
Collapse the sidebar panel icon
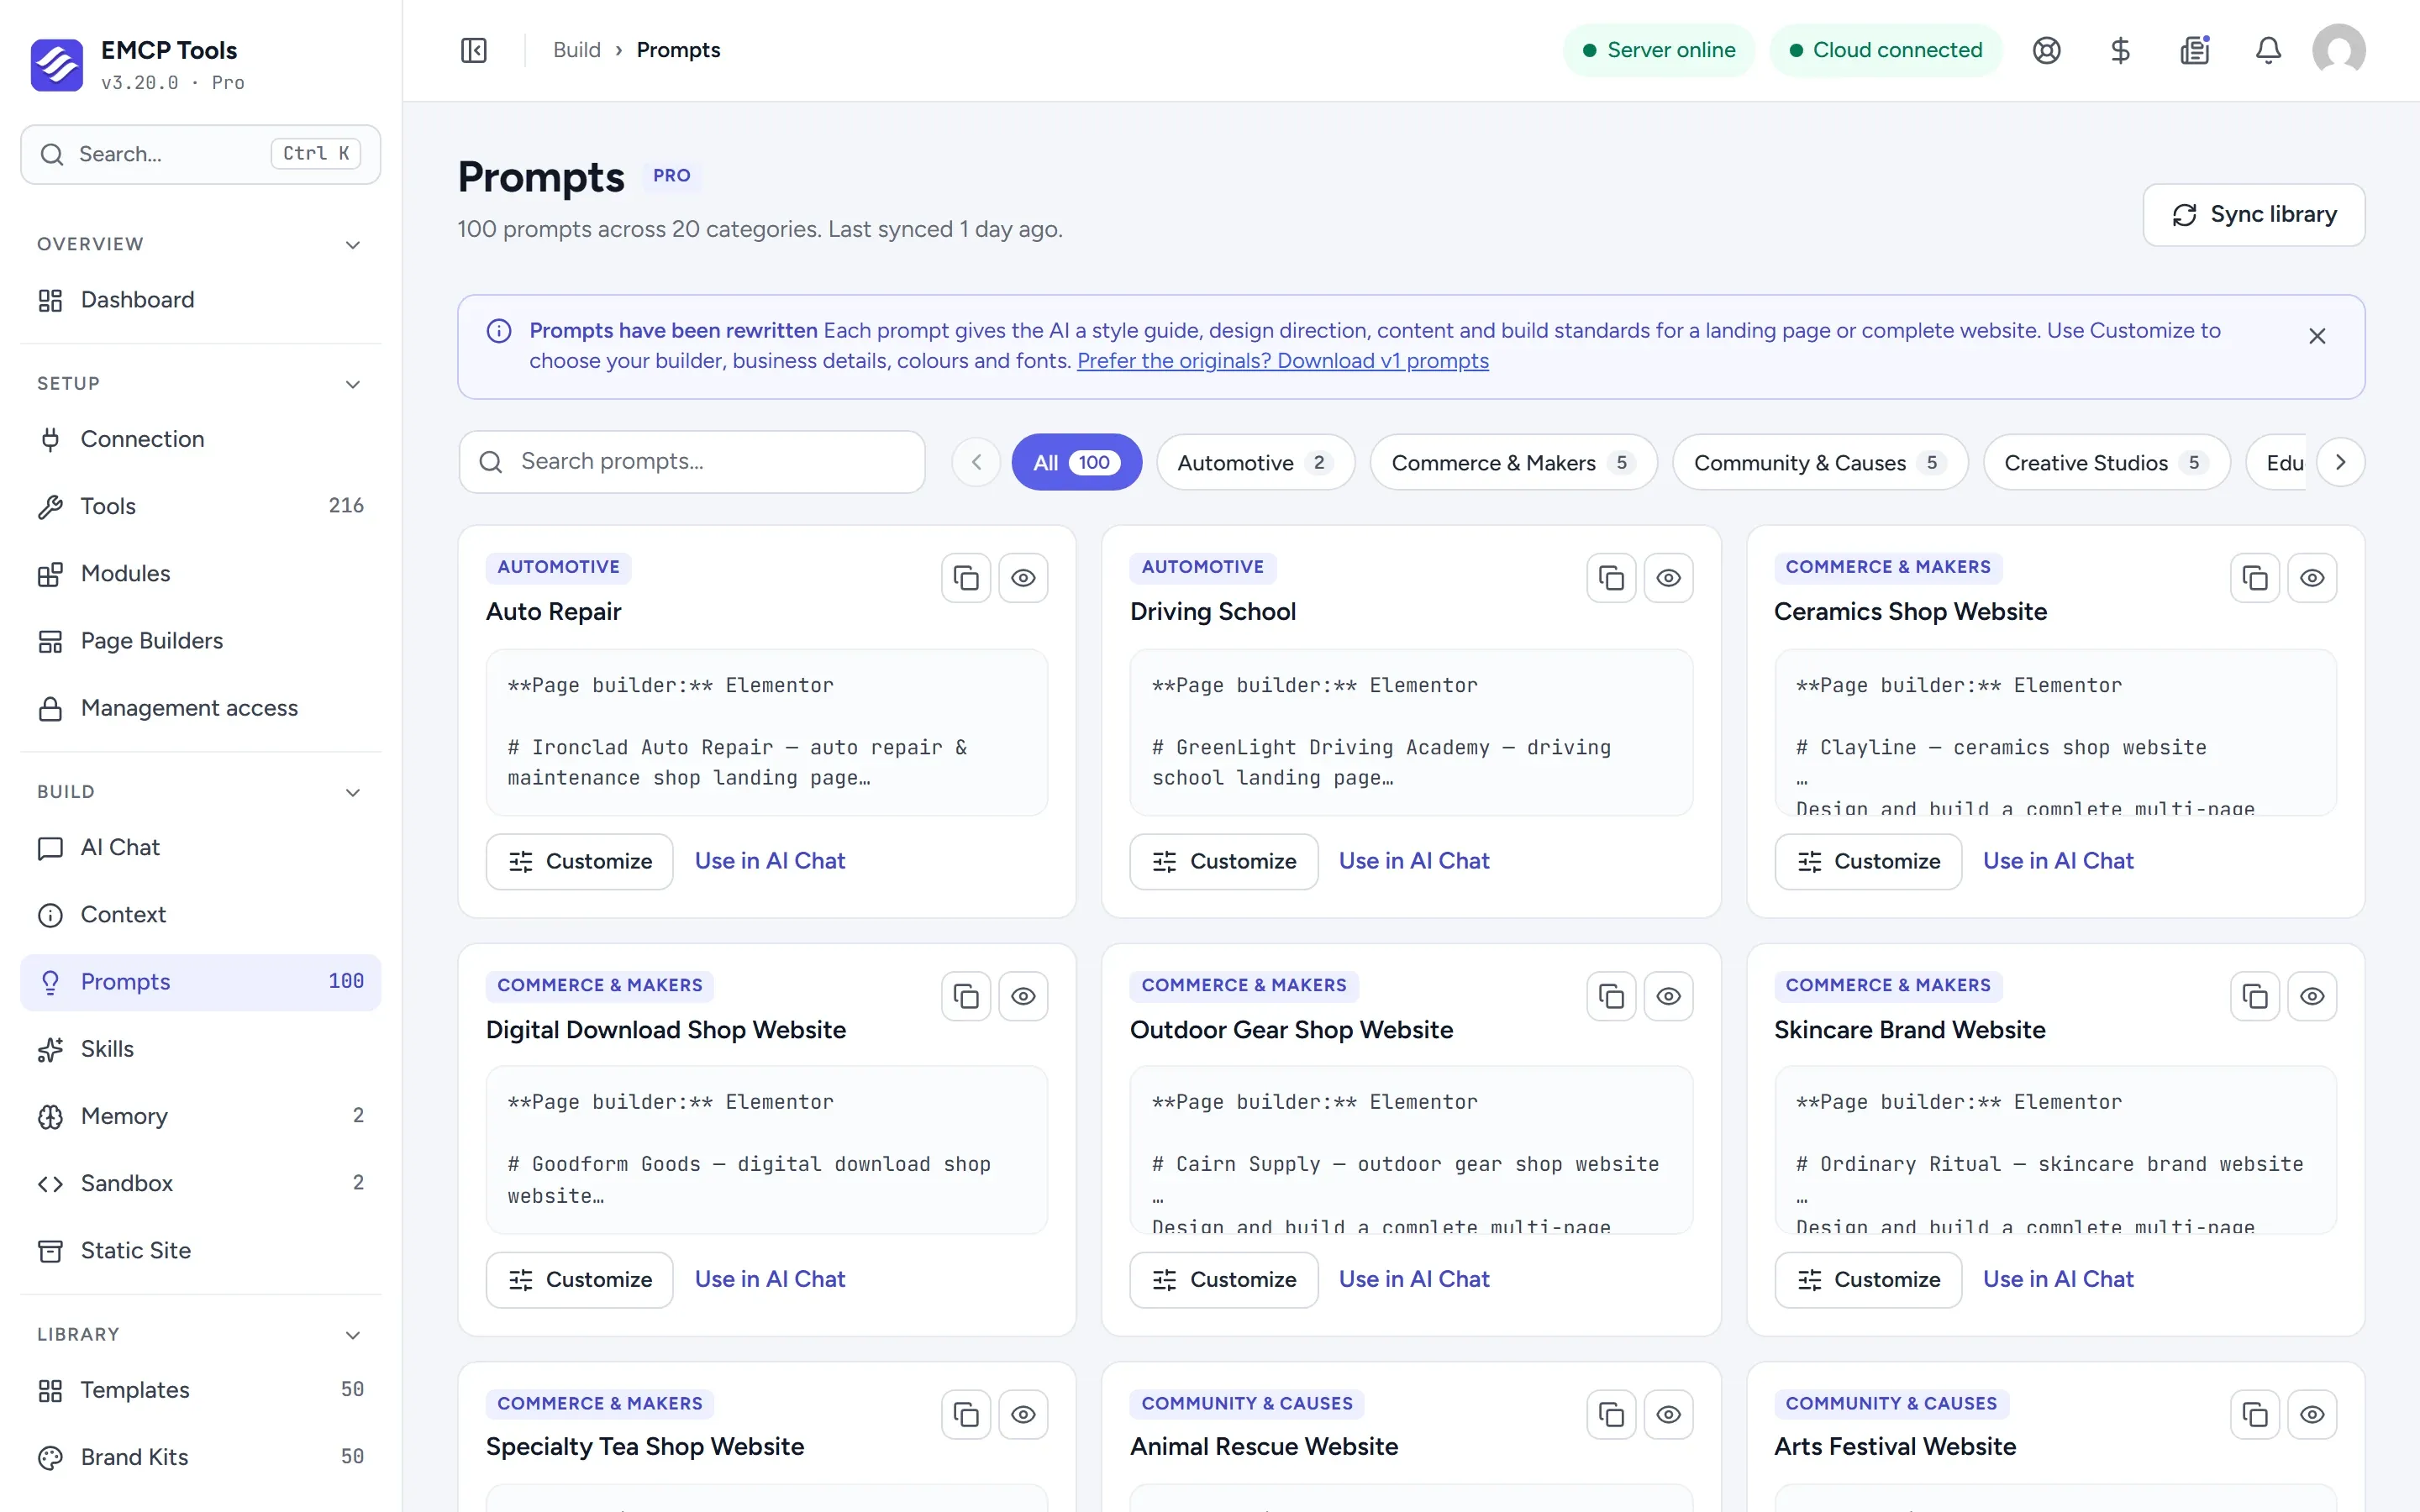click(x=474, y=50)
